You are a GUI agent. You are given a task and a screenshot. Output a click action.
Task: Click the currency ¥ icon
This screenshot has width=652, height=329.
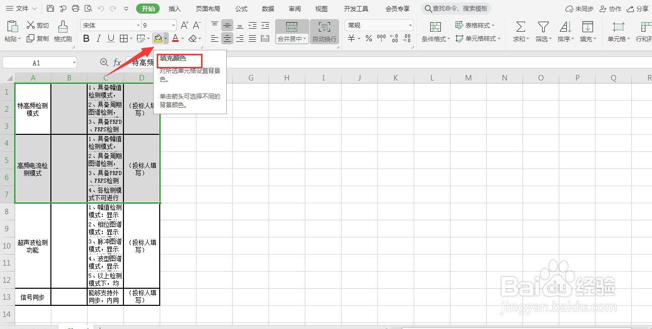(x=352, y=38)
